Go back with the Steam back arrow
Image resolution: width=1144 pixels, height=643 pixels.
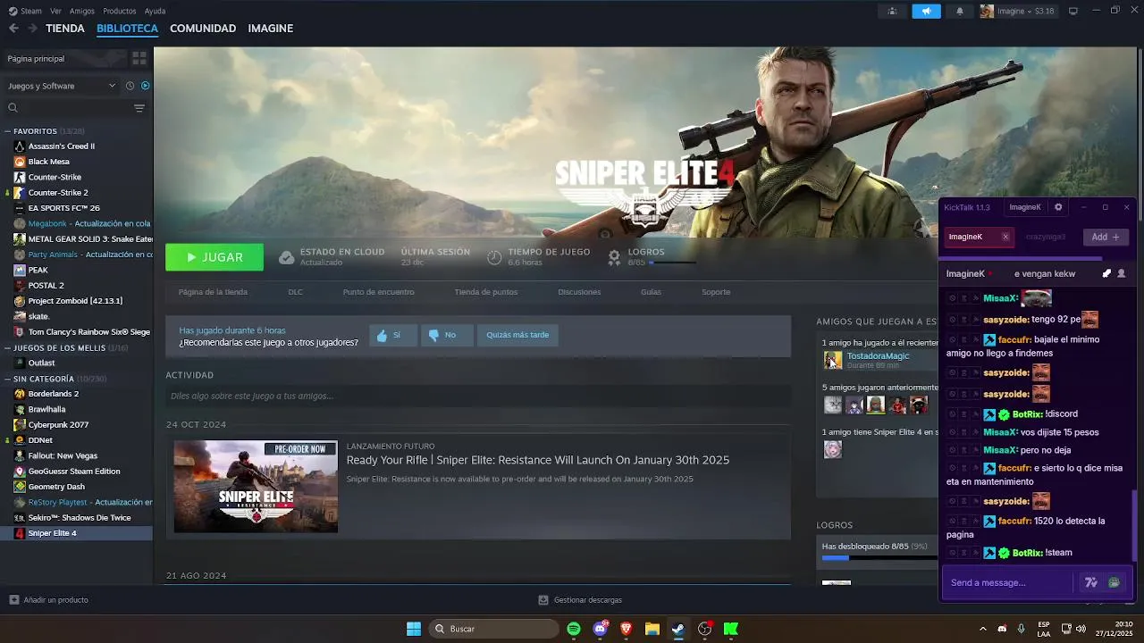click(13, 29)
